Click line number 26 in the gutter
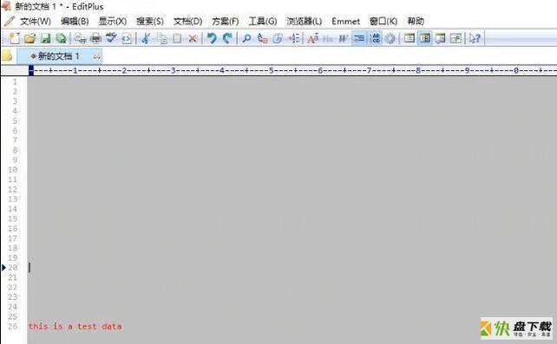The height and width of the screenshot is (344, 557). (x=13, y=327)
